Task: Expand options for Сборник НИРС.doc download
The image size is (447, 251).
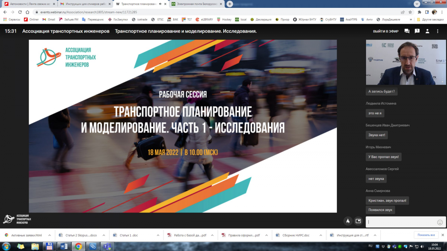Action: [x=321, y=235]
